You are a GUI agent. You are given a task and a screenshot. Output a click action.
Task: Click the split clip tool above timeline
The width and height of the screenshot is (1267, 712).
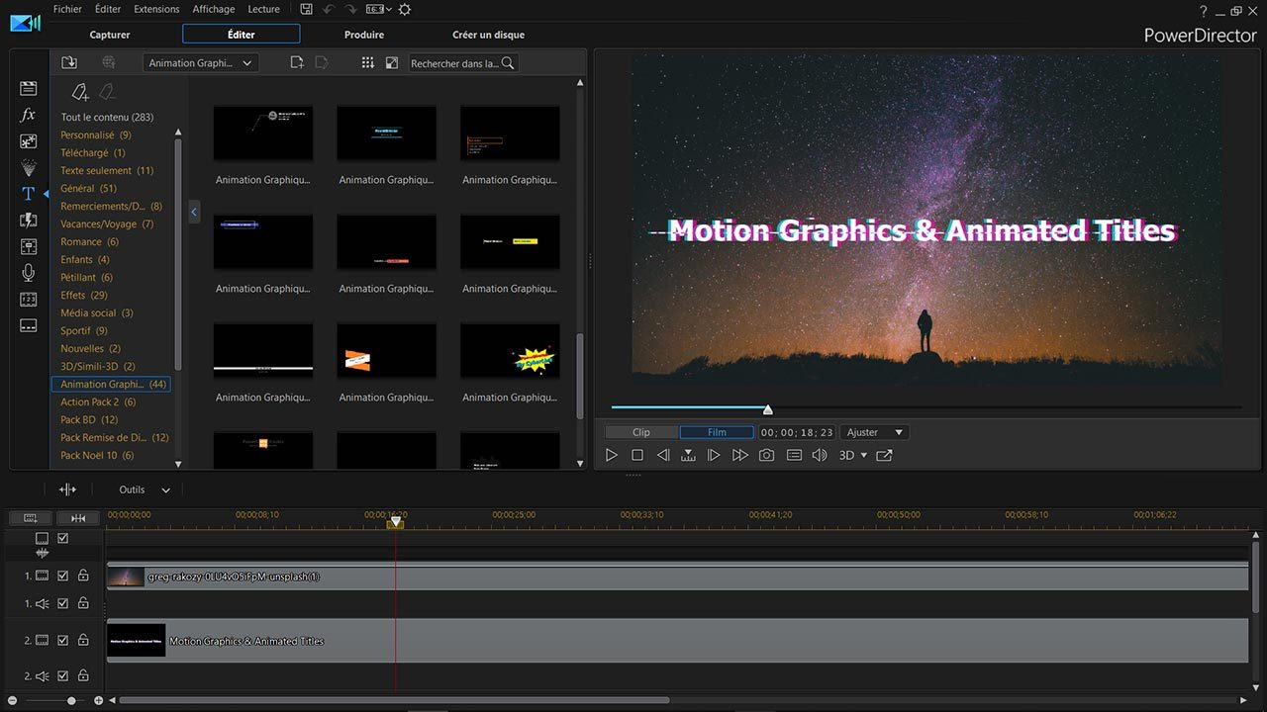[x=67, y=489]
